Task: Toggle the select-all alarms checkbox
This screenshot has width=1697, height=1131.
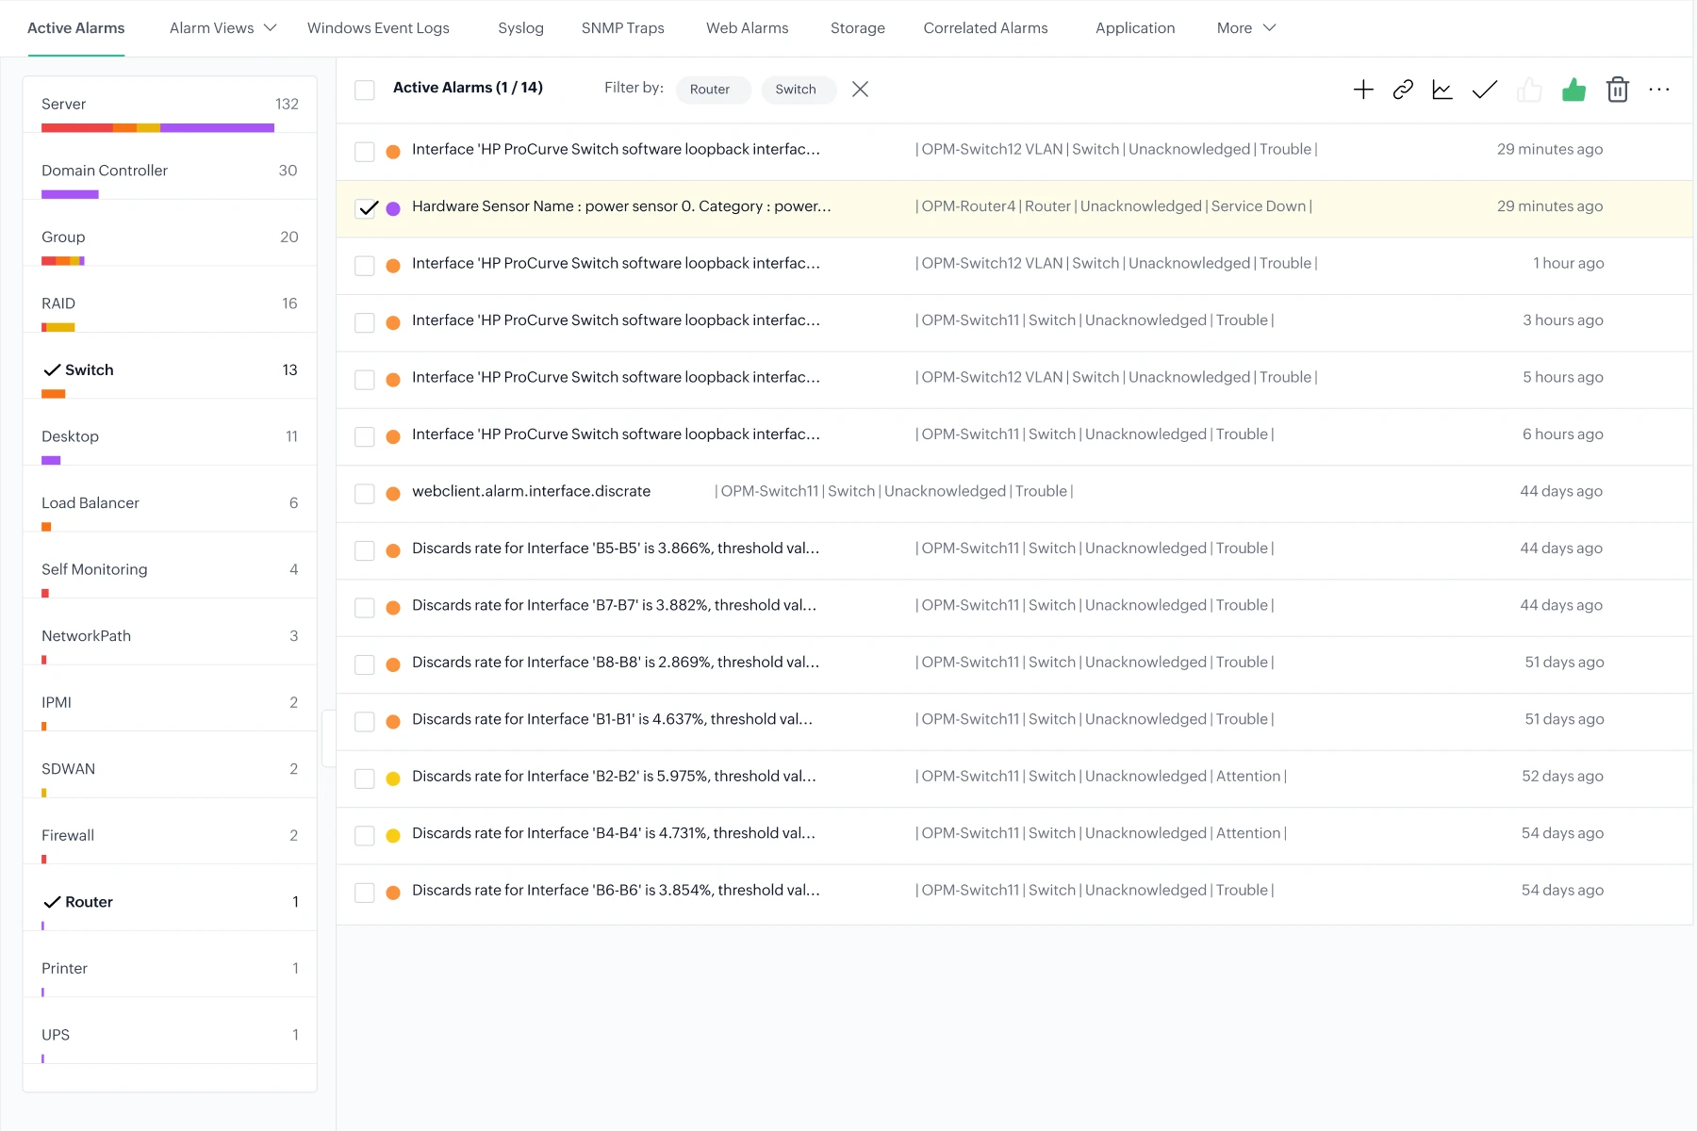Action: [365, 90]
